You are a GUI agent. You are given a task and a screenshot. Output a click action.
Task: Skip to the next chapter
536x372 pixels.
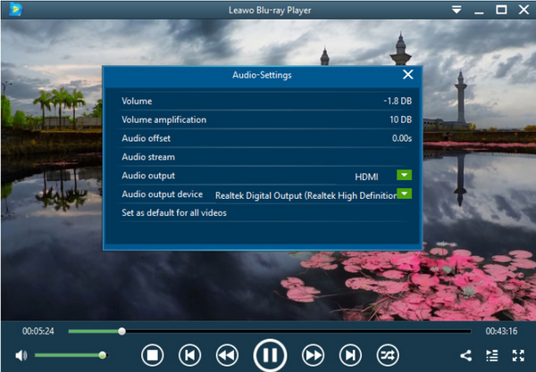[349, 355]
